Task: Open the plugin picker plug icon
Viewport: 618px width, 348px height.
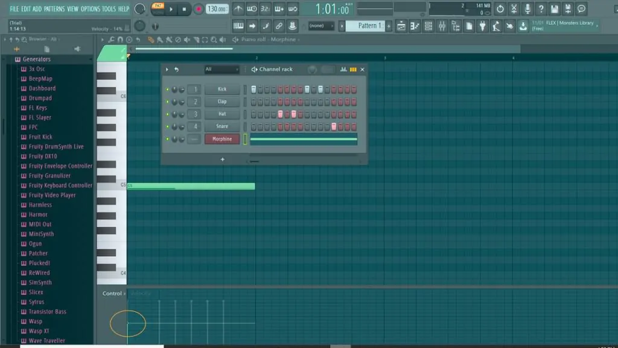Action: 482,26
